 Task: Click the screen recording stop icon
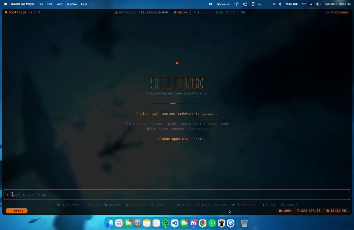(210, 4)
